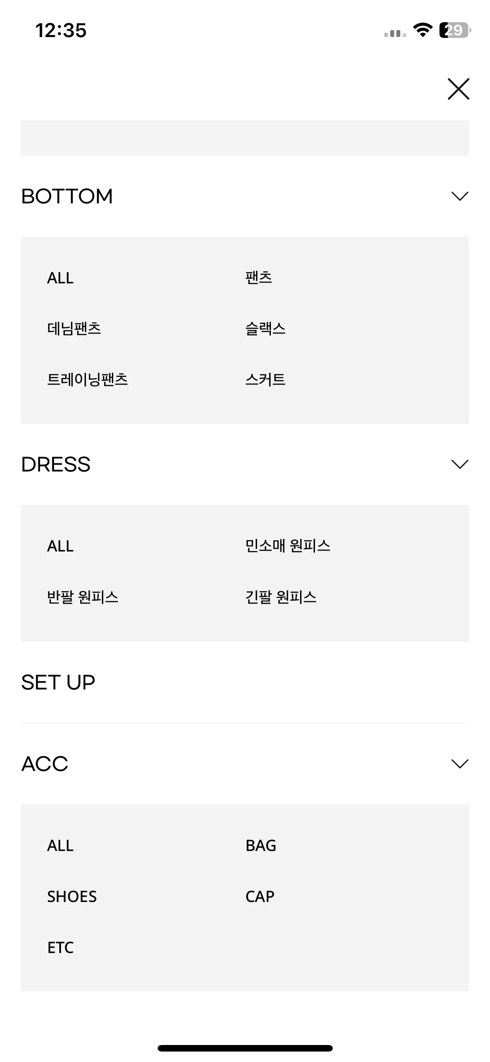
Task: Collapse the DRESS category chevron
Action: 460,464
